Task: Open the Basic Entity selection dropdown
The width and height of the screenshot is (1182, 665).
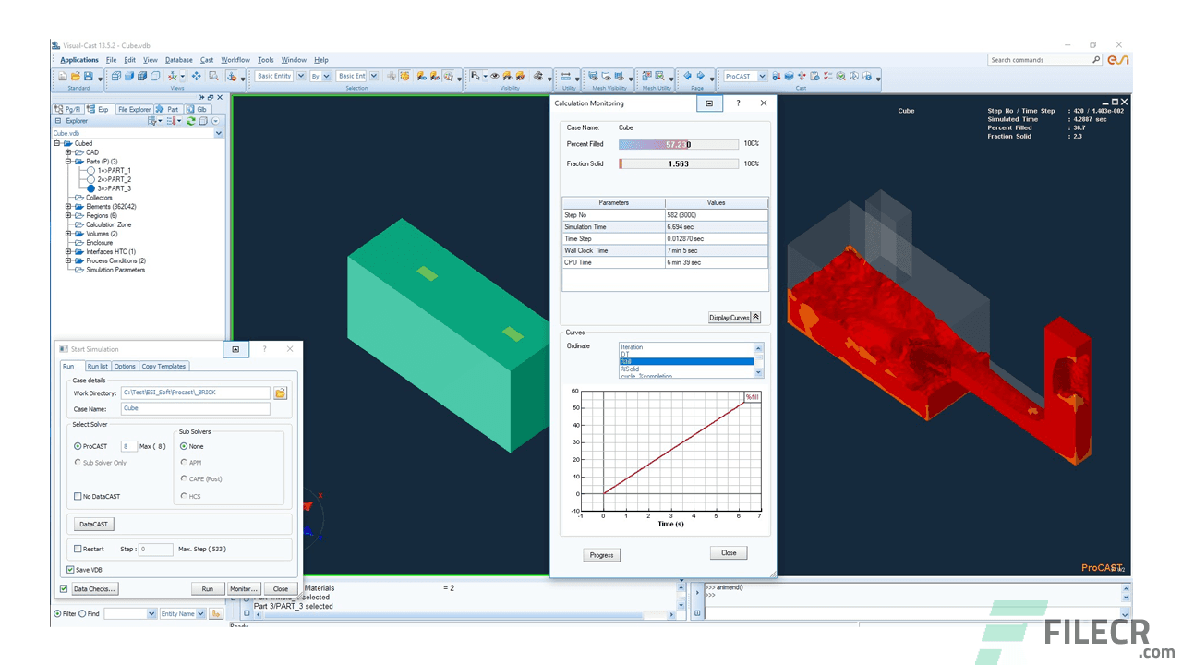Action: 299,76
